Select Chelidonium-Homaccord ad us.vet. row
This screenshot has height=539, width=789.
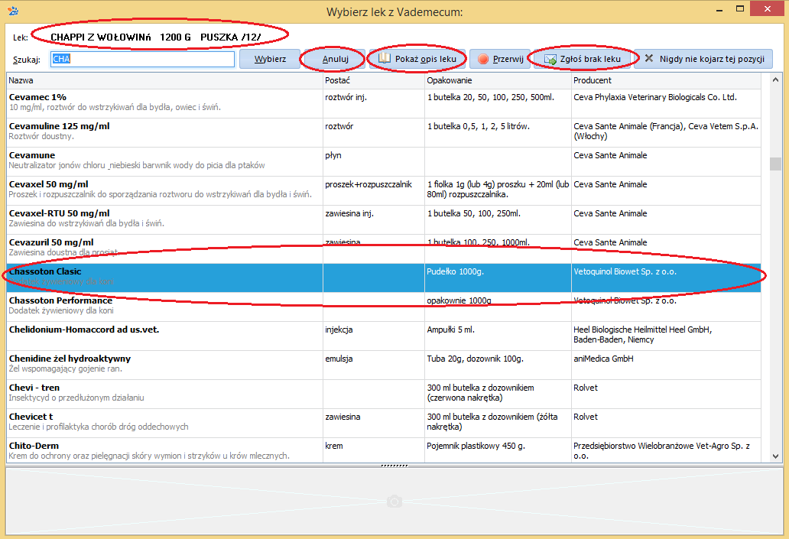pyautogui.click(x=384, y=336)
